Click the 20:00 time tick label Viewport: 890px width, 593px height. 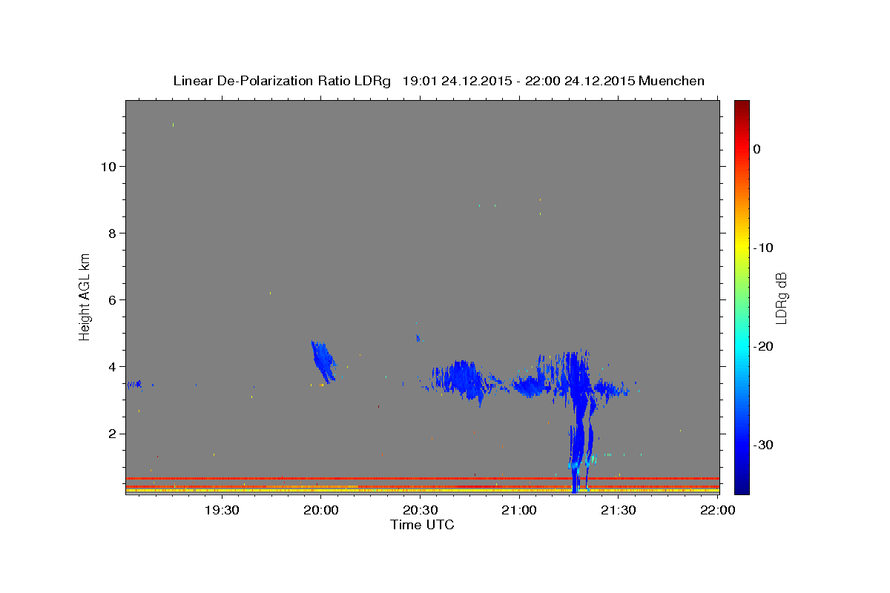pos(321,511)
